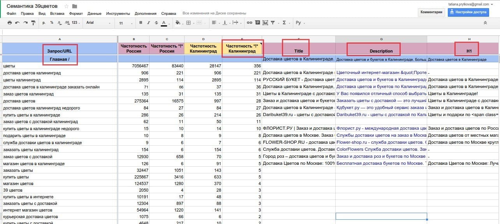Select the 'Флорист.ру - международная доставка' description cell

[381, 128]
